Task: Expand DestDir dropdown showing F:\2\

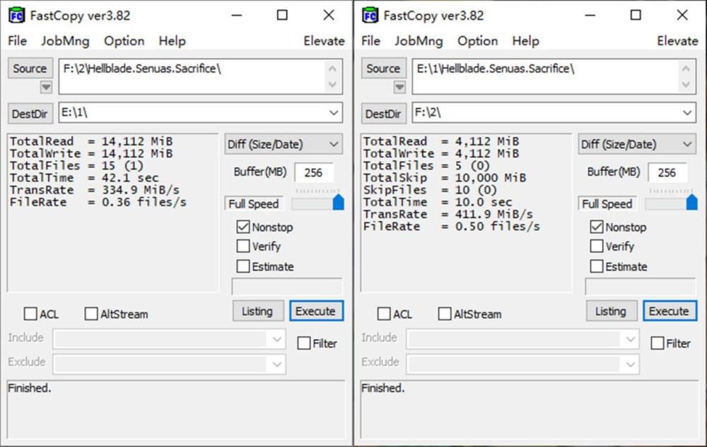Action: tap(687, 112)
